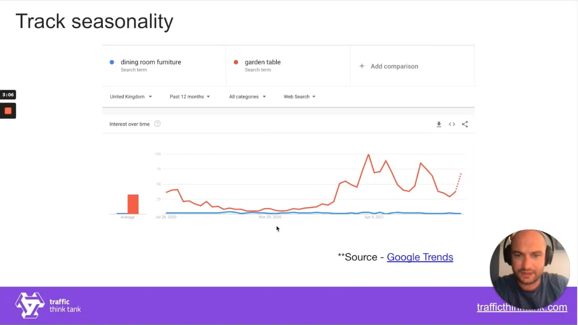This screenshot has width=578, height=325.
Task: Select the garden table search term
Action: pyautogui.click(x=263, y=62)
